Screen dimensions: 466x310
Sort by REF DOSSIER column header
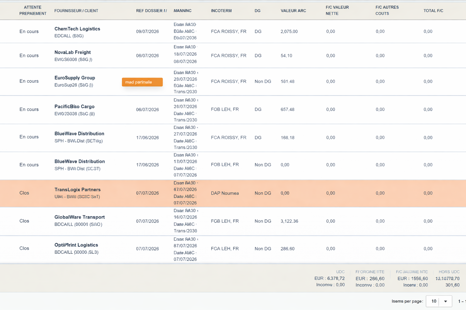[x=151, y=11]
